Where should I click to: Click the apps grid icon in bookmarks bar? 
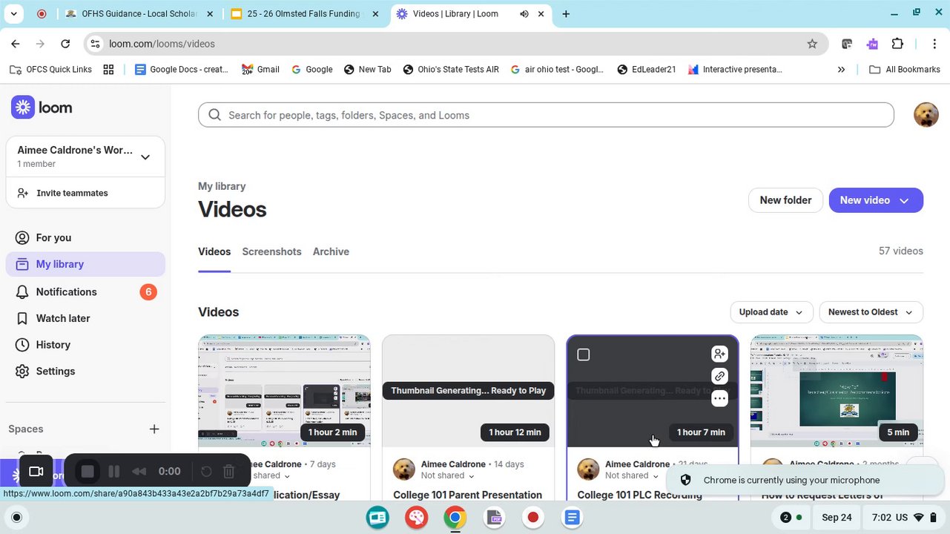click(108, 70)
